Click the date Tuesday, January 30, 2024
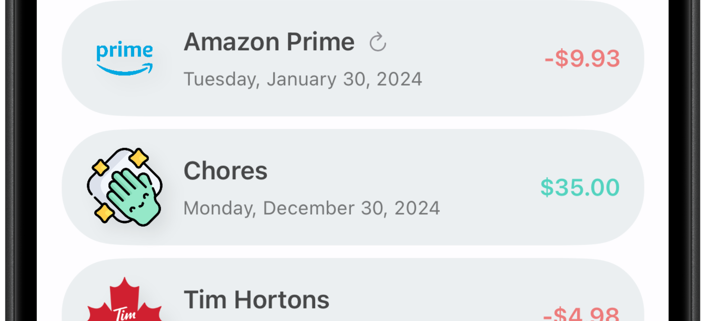The image size is (706, 321). 303,79
